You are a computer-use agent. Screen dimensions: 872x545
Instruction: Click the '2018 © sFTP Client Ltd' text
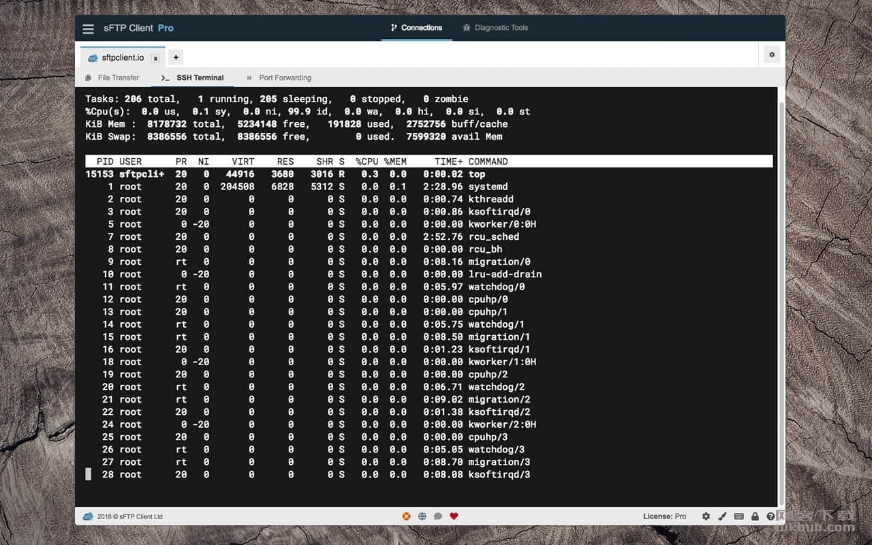[130, 516]
